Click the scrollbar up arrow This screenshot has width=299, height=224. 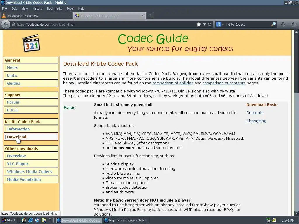[297, 32]
